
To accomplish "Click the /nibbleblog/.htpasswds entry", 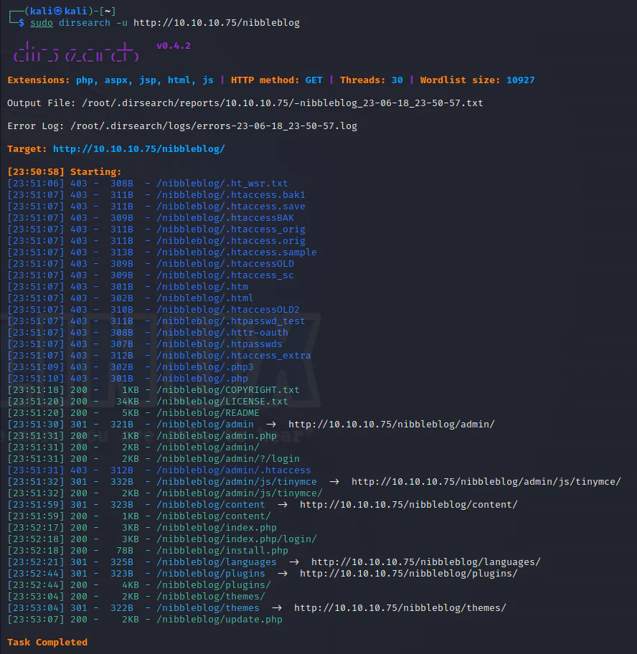I will click(x=220, y=344).
